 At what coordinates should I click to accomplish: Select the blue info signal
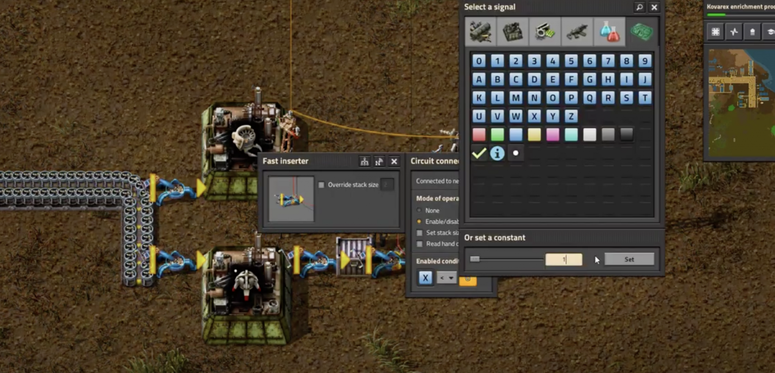497,153
